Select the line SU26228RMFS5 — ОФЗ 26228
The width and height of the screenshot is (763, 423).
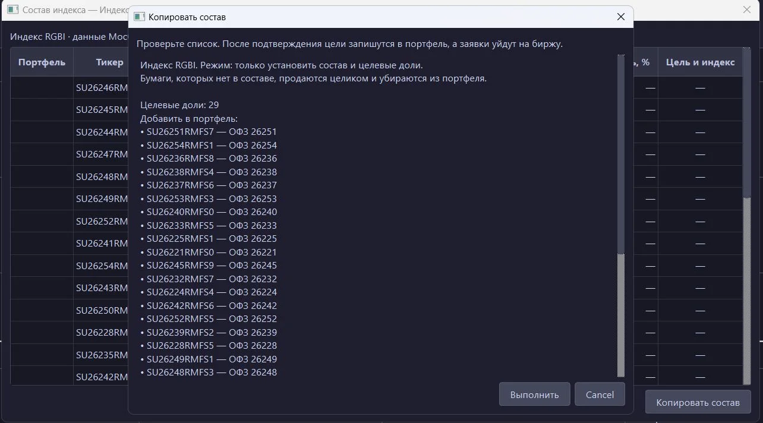click(209, 346)
